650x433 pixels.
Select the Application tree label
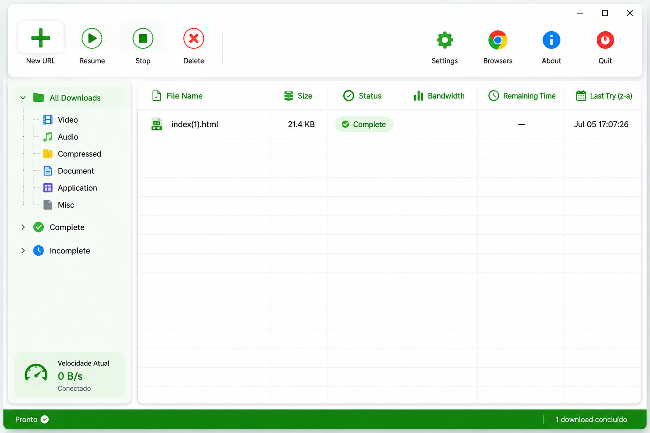pos(77,188)
